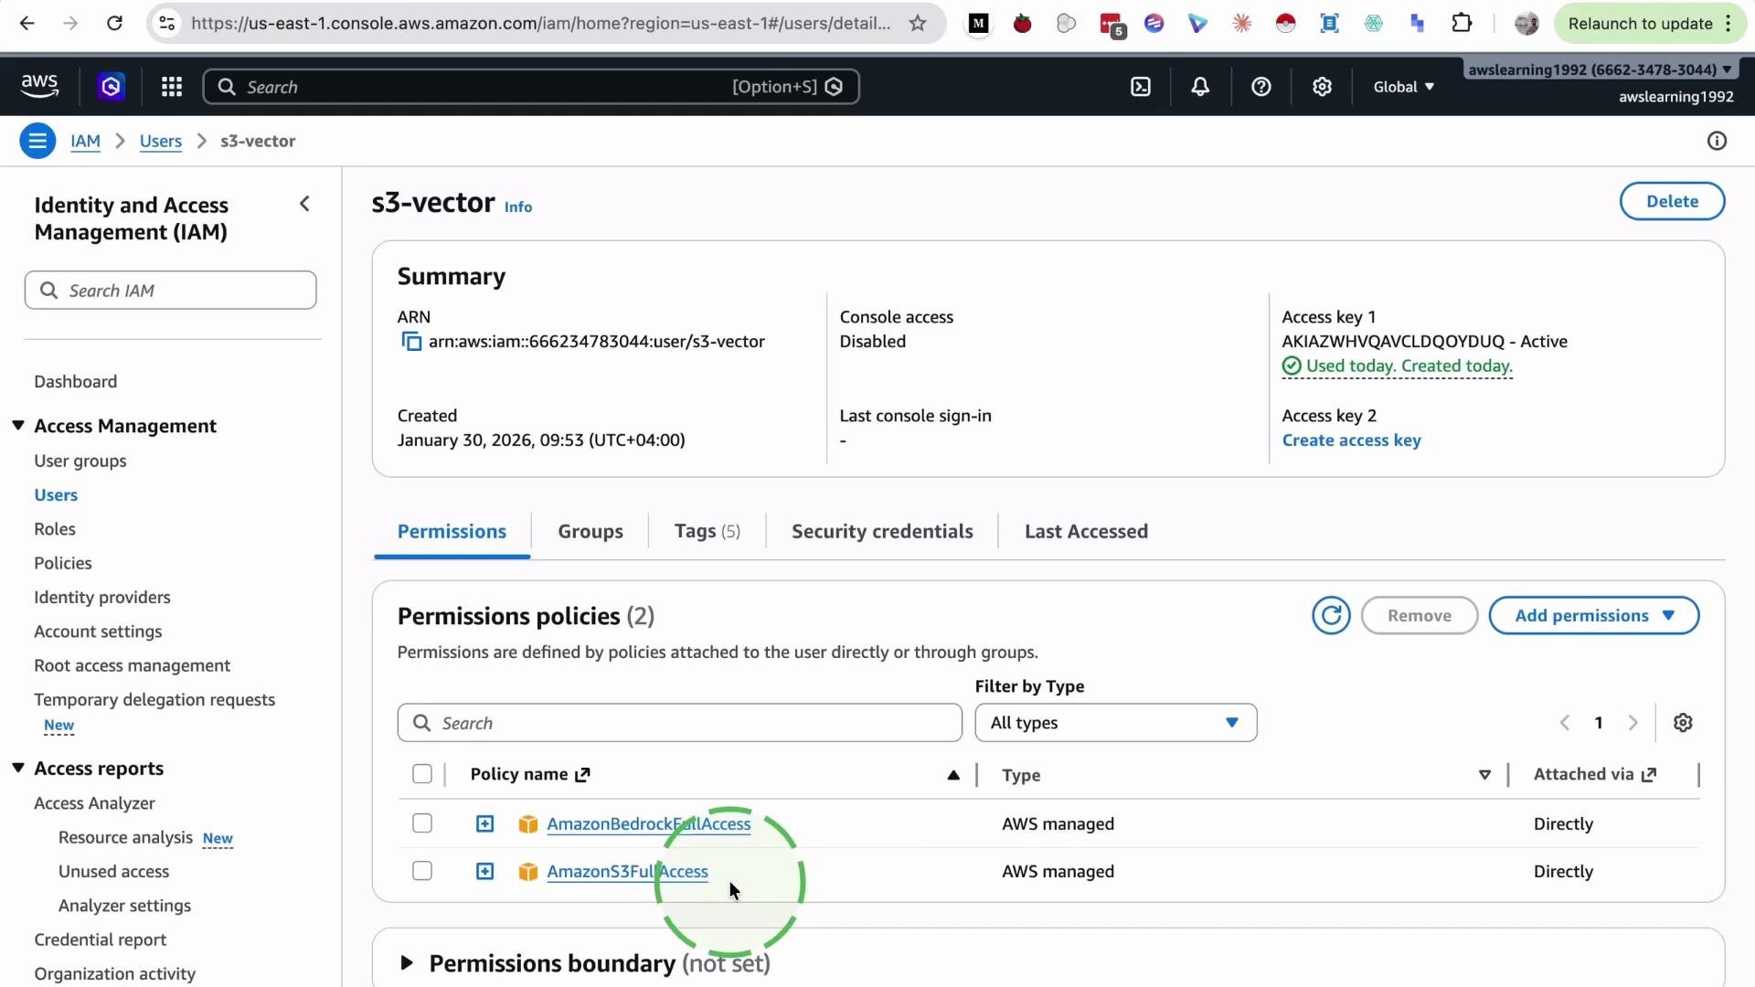Delete the s3-vector user
The width and height of the screenshot is (1755, 987).
(x=1672, y=202)
